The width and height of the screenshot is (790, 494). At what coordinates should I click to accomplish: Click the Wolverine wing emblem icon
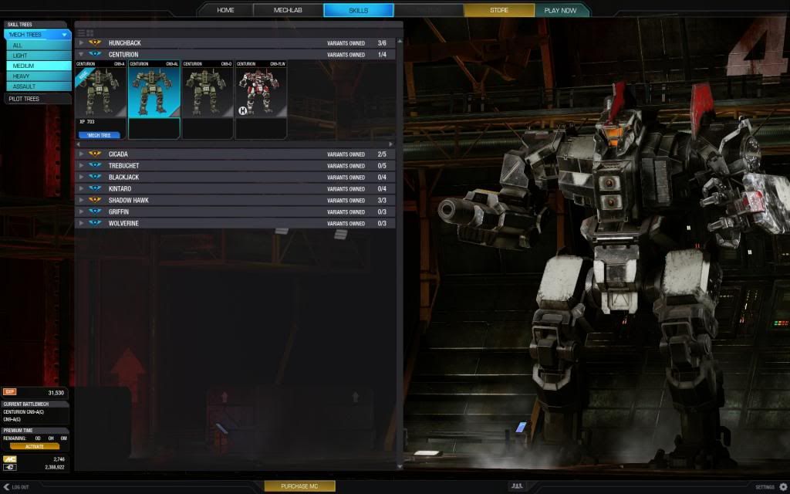coord(95,223)
